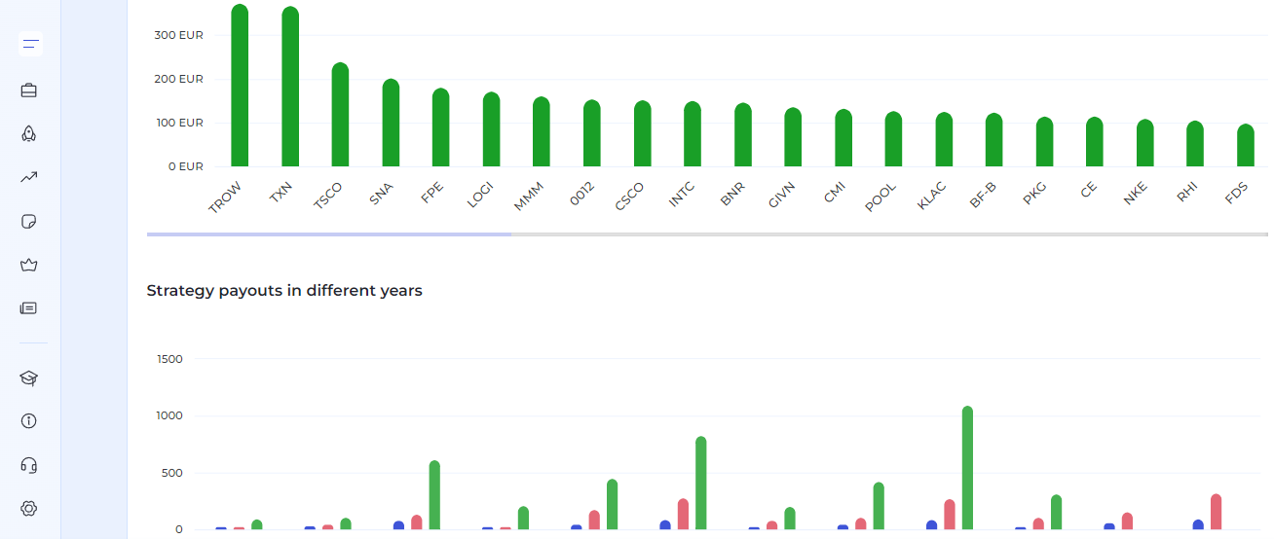Click the NKE axis label
This screenshot has width=1274, height=539.
click(1136, 193)
